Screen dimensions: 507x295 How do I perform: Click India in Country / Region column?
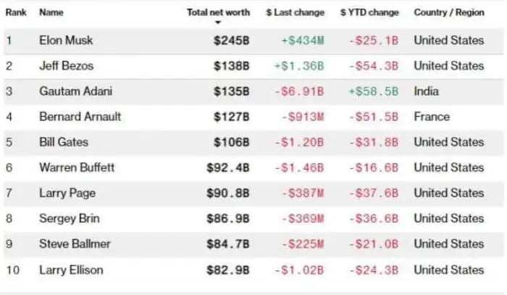[427, 91]
